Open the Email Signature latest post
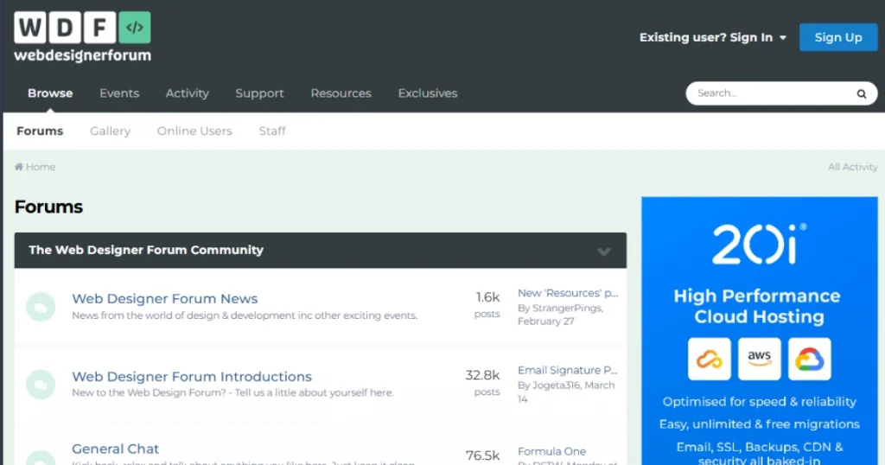Image resolution: width=885 pixels, height=465 pixels. (567, 370)
